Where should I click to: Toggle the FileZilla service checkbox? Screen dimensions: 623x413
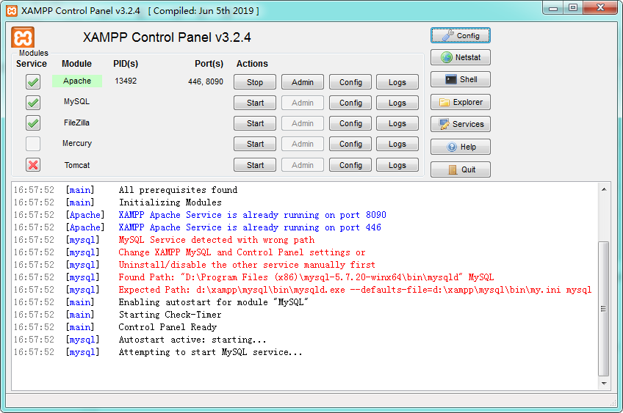coord(33,123)
